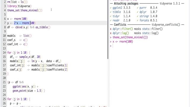Click dplyr 1.0.7 in console output

[x=148, y=12]
